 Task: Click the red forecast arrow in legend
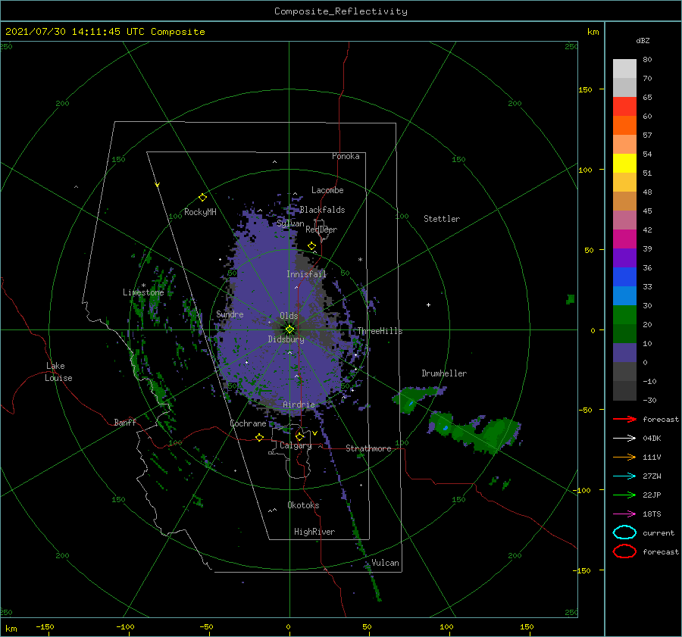(624, 419)
